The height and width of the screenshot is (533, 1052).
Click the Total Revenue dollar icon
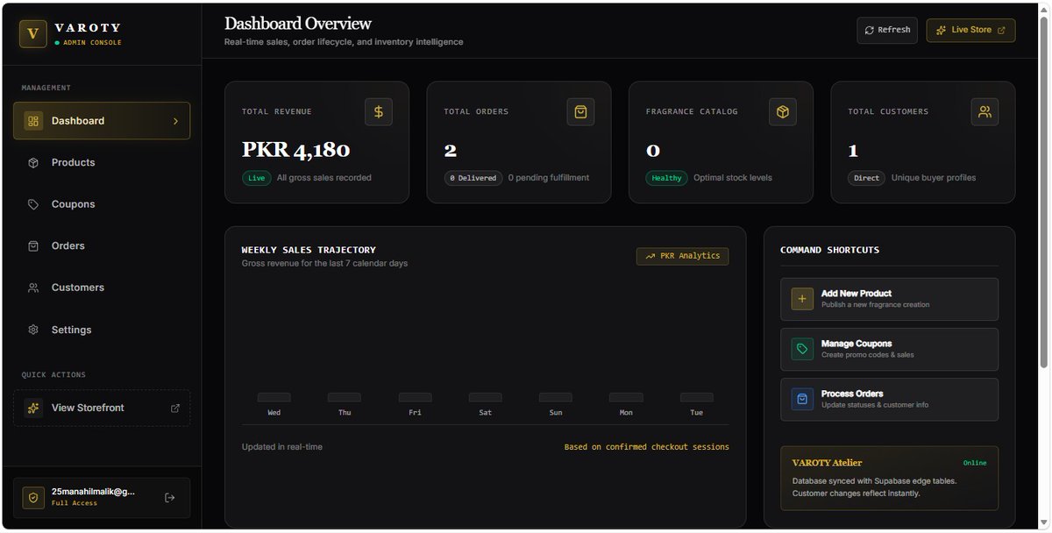379,111
